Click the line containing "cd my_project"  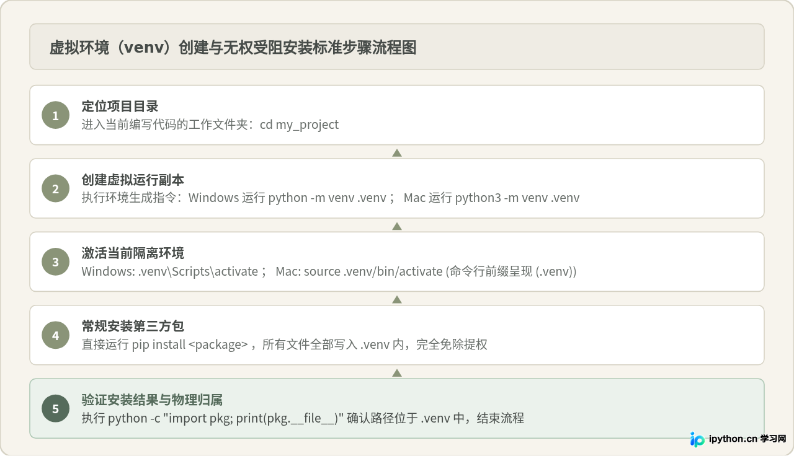click(210, 125)
